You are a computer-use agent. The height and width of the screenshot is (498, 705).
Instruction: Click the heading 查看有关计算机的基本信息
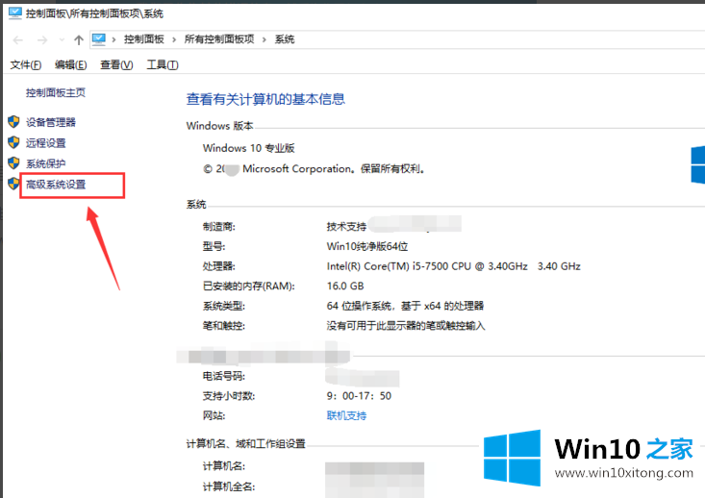coord(265,99)
